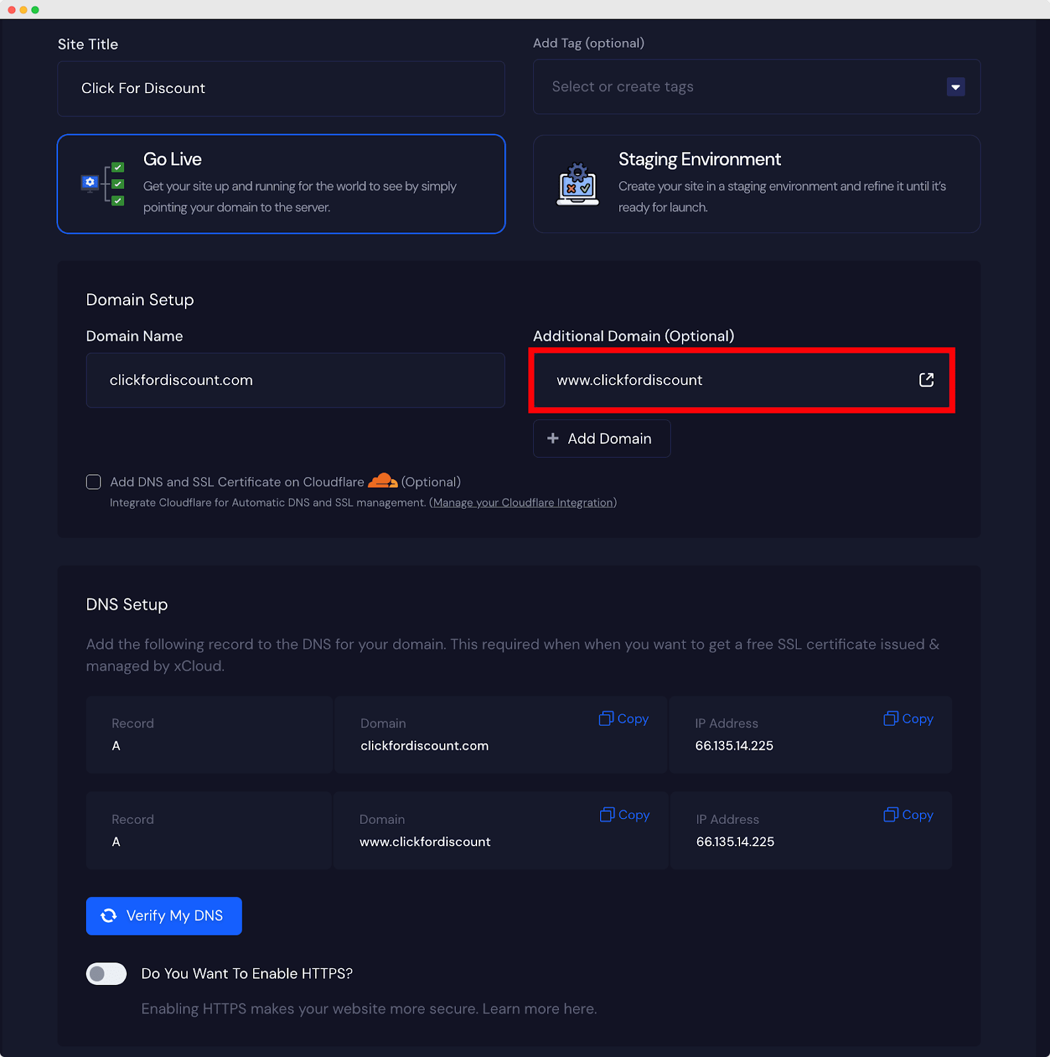
Task: Click the Cloudflare cloud logo
Action: point(383,481)
